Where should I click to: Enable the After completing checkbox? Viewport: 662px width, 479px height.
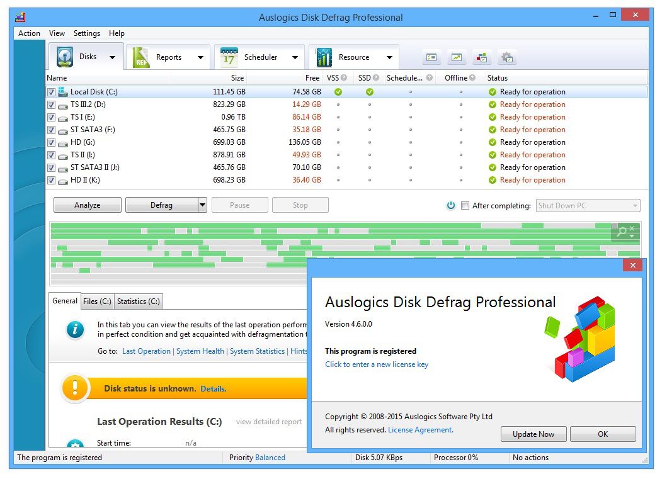(x=465, y=206)
